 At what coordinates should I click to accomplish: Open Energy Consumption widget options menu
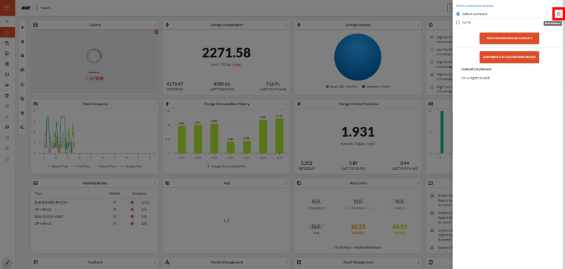tap(286, 25)
